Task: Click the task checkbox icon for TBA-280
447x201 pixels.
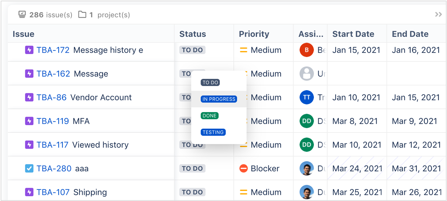Action: pos(29,168)
